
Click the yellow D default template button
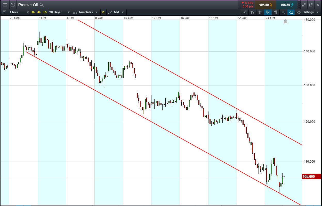pos(103,12)
